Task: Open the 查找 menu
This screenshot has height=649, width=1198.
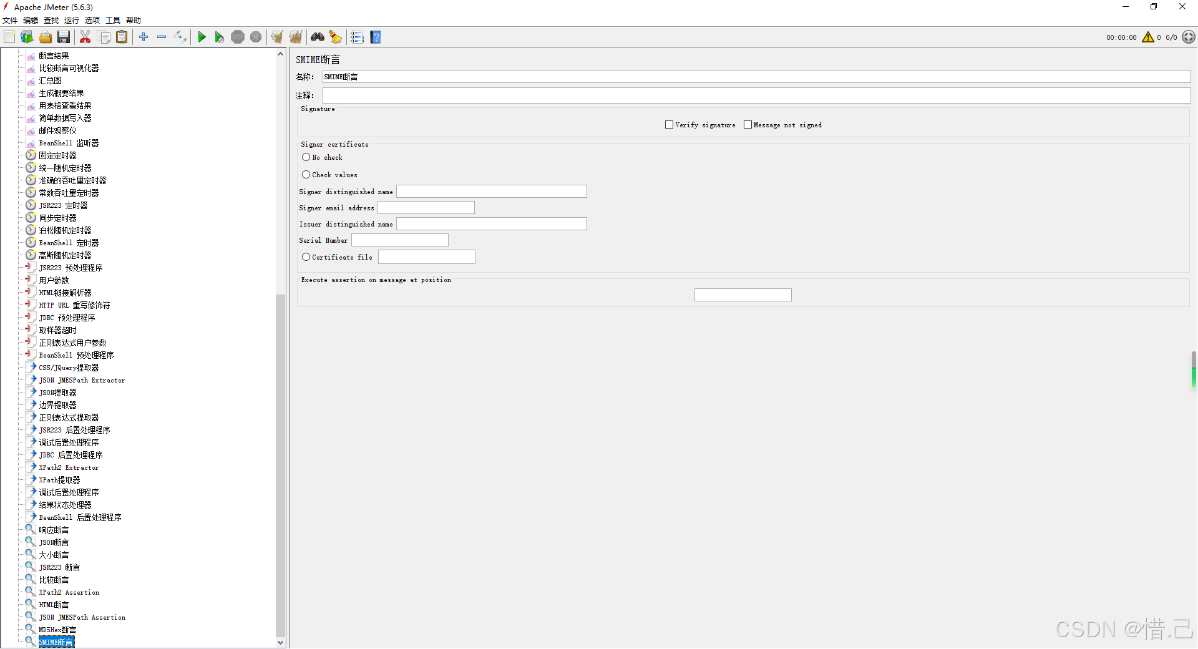Action: coord(51,21)
